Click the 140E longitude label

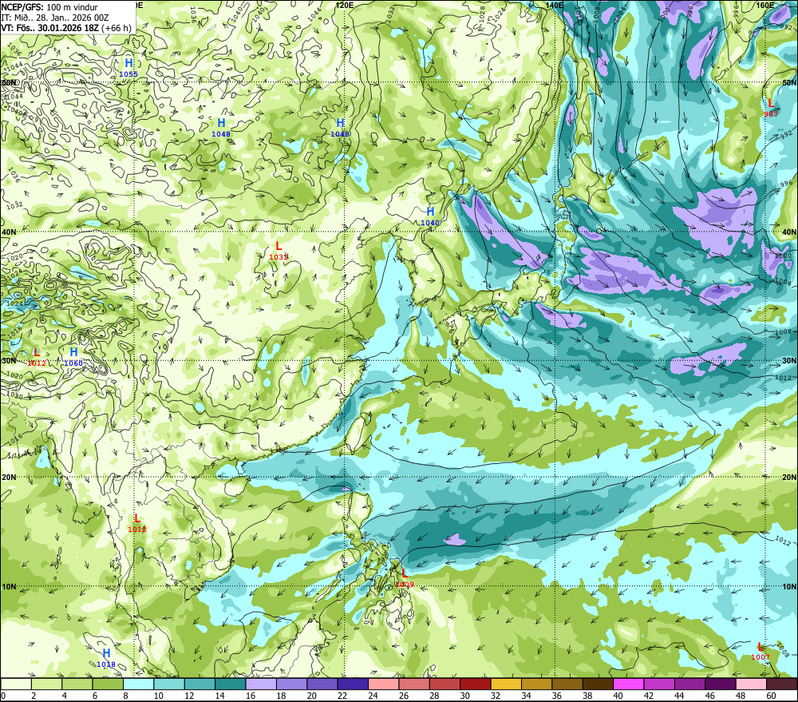coord(554,5)
